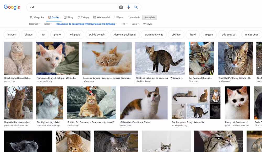
Task: Open the Short-coated Beige Cat thumbnail
Action: (18, 58)
